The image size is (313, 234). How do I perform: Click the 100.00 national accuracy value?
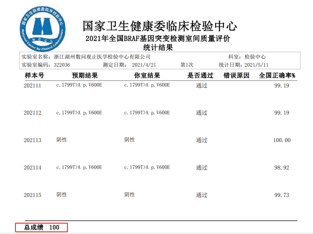(x=282, y=140)
